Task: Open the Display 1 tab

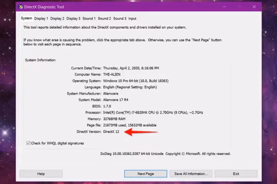Action: click(41, 18)
